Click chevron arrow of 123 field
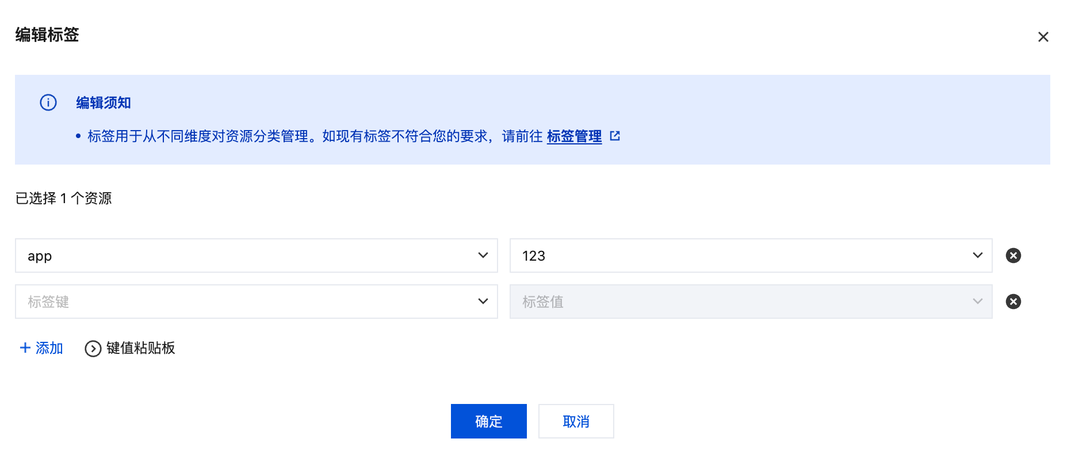Image resolution: width=1071 pixels, height=450 pixels. click(x=977, y=255)
